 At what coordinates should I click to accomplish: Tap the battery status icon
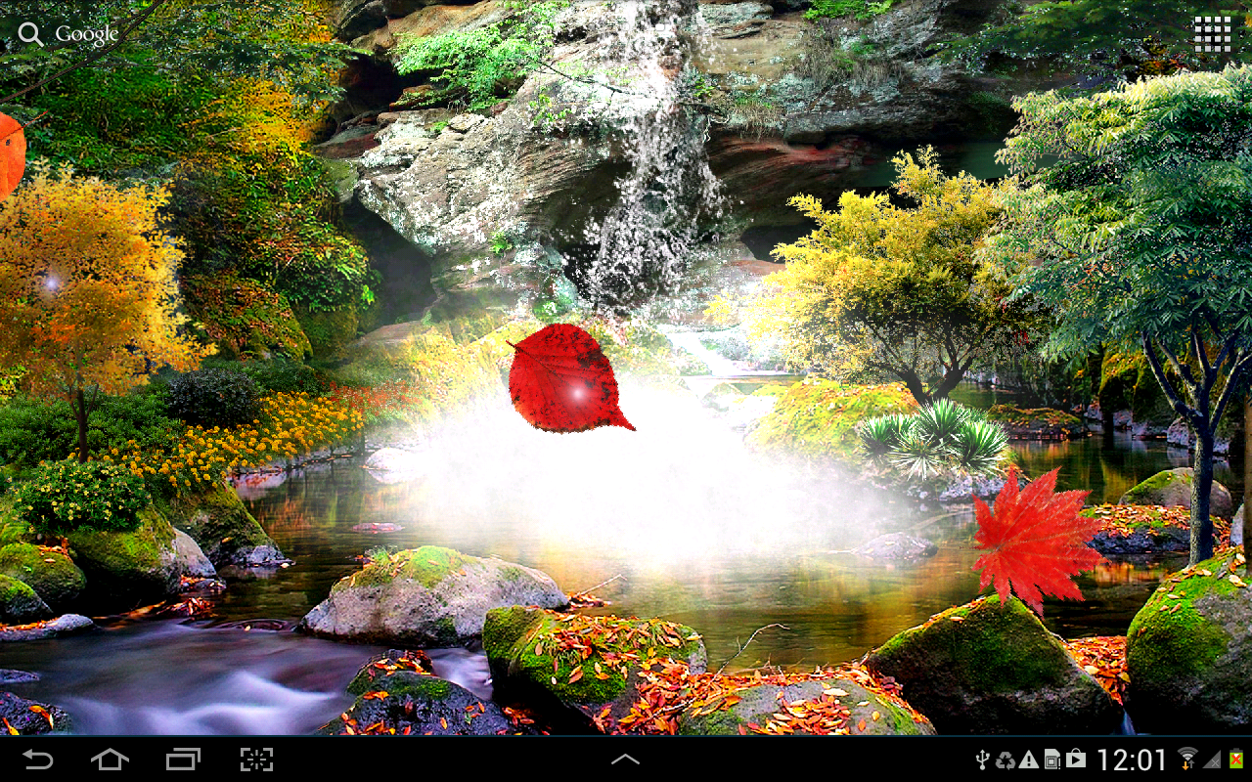[1236, 760]
